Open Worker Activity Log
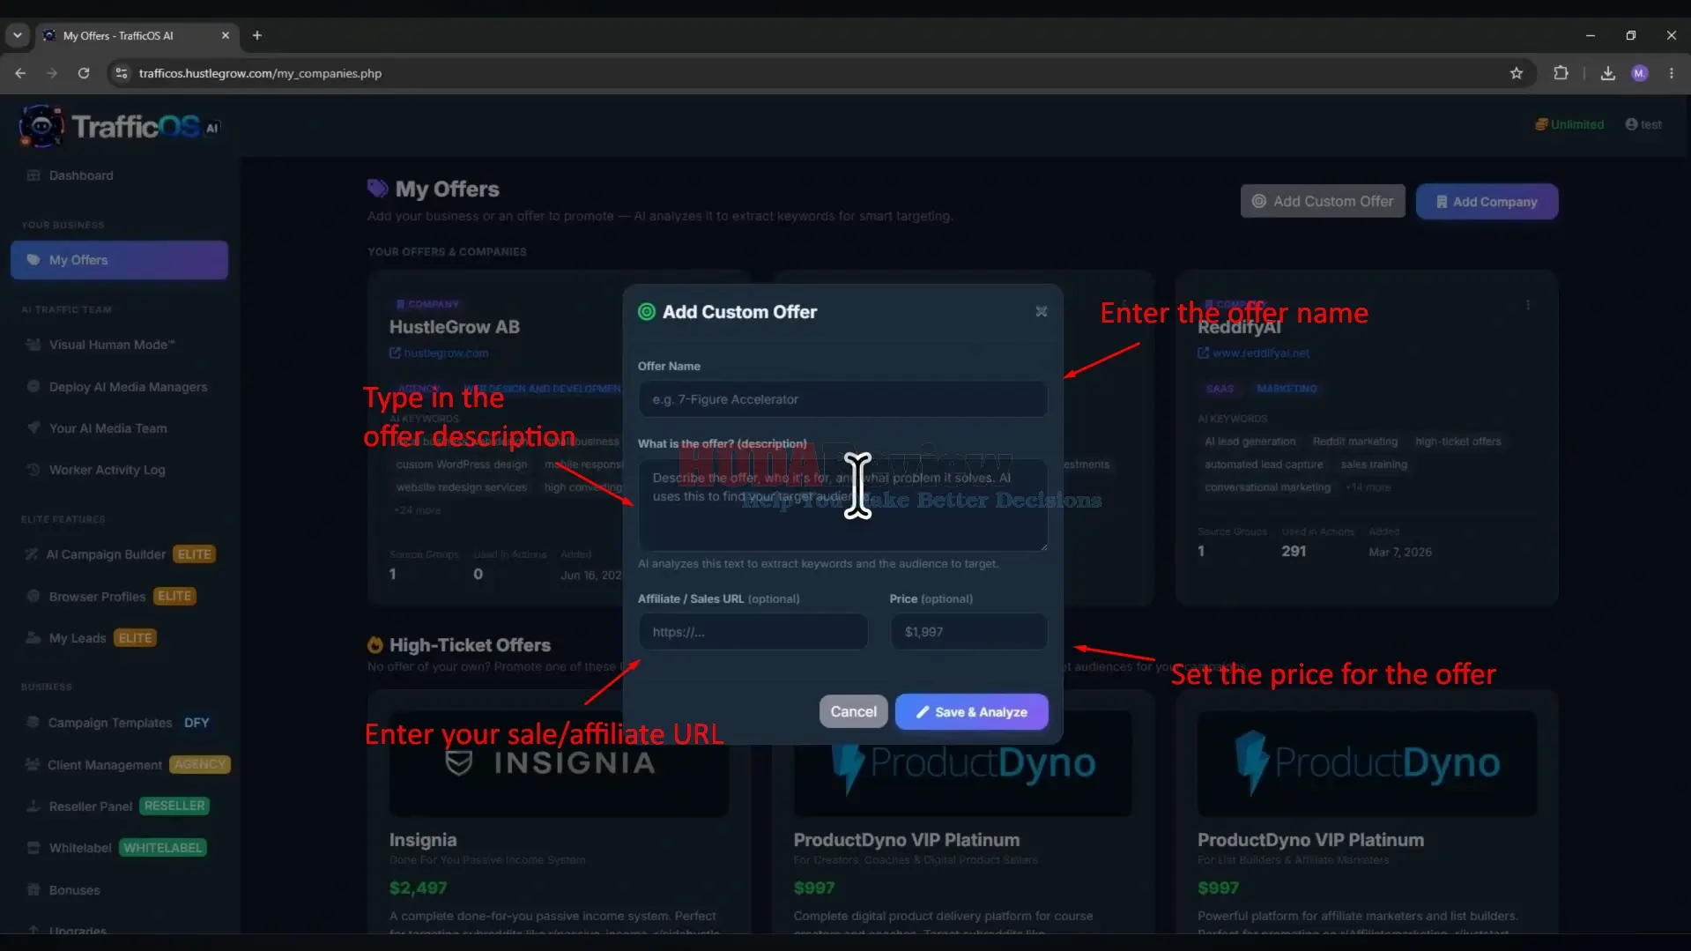This screenshot has height=951, width=1691. coord(107,470)
